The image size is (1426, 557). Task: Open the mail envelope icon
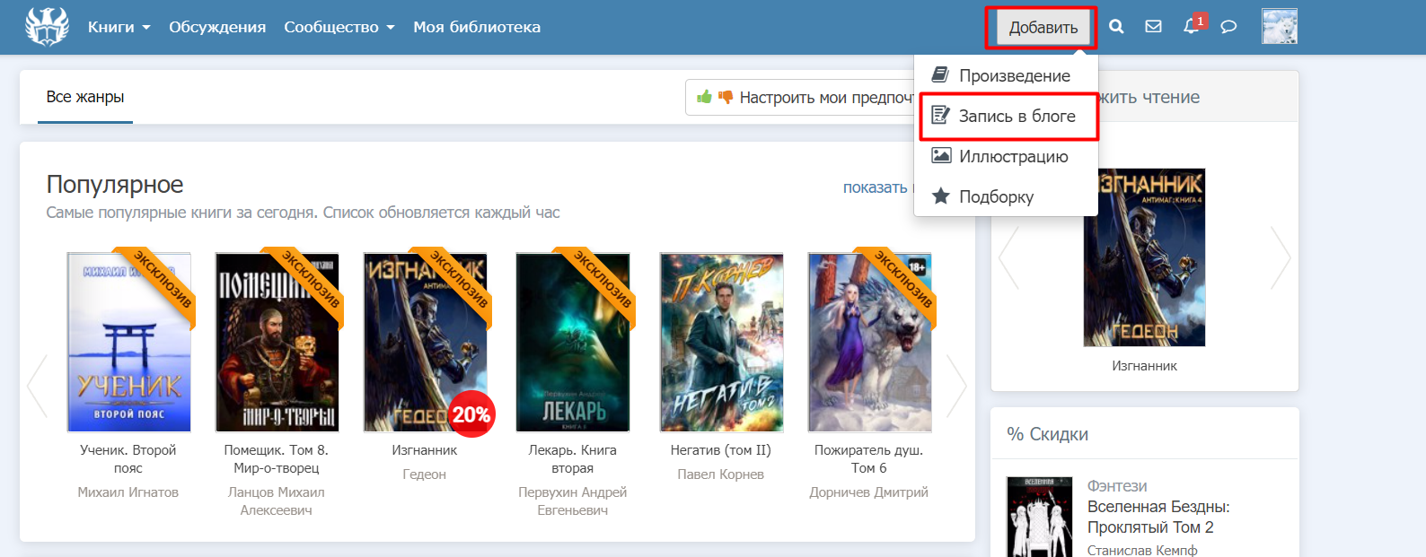click(1153, 27)
